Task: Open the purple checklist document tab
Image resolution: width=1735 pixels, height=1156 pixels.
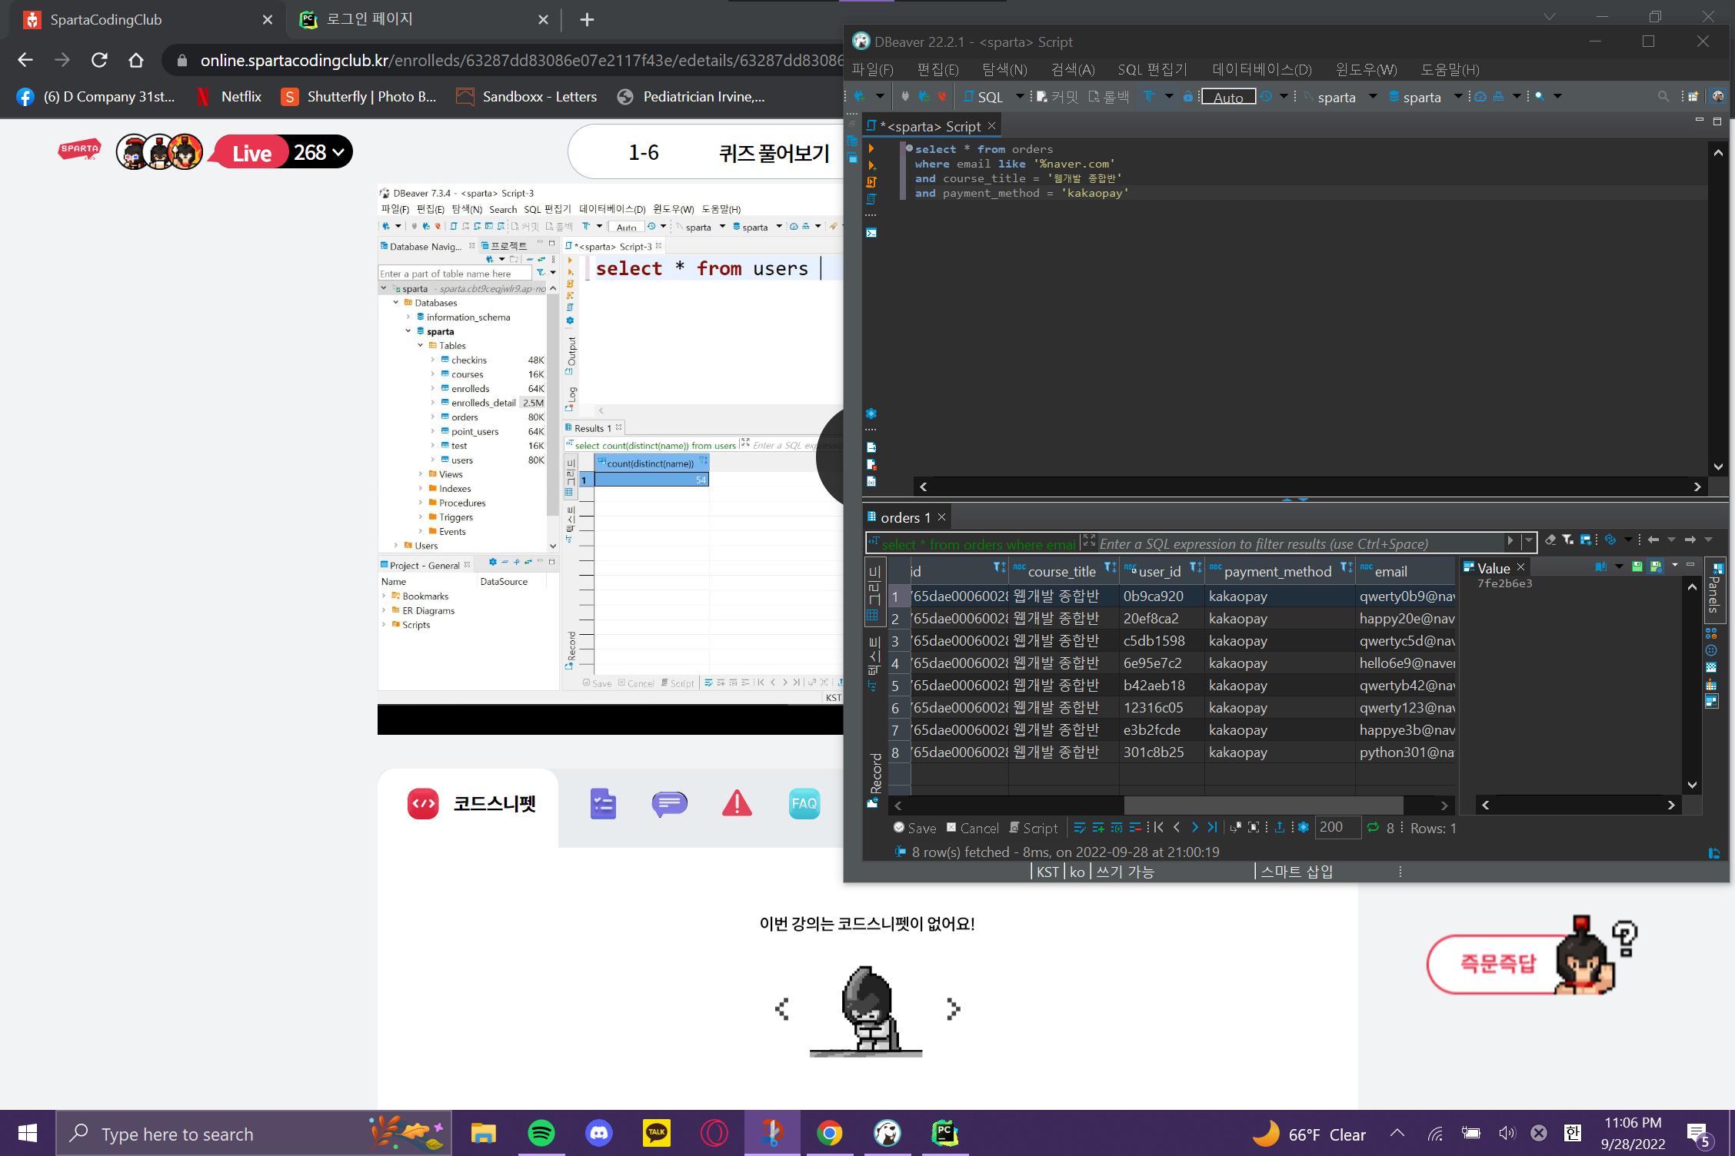Action: (604, 804)
